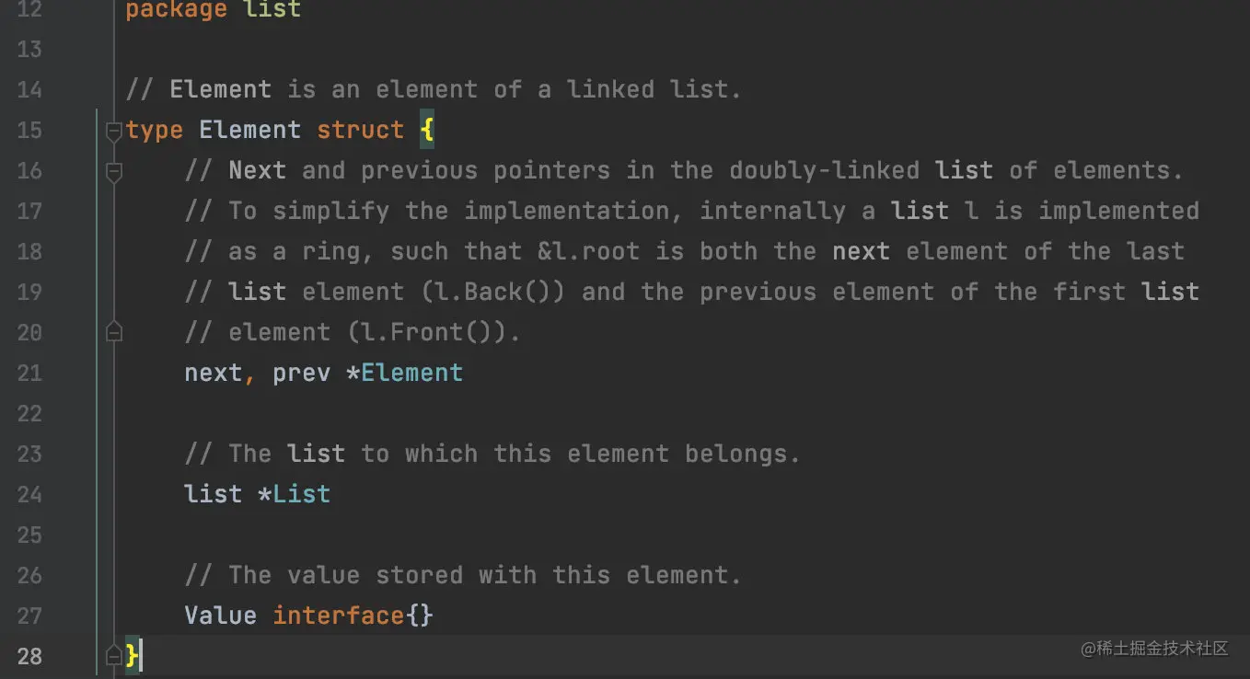Viewport: 1250px width, 679px height.
Task: Click the *List type reference
Action: pos(294,494)
